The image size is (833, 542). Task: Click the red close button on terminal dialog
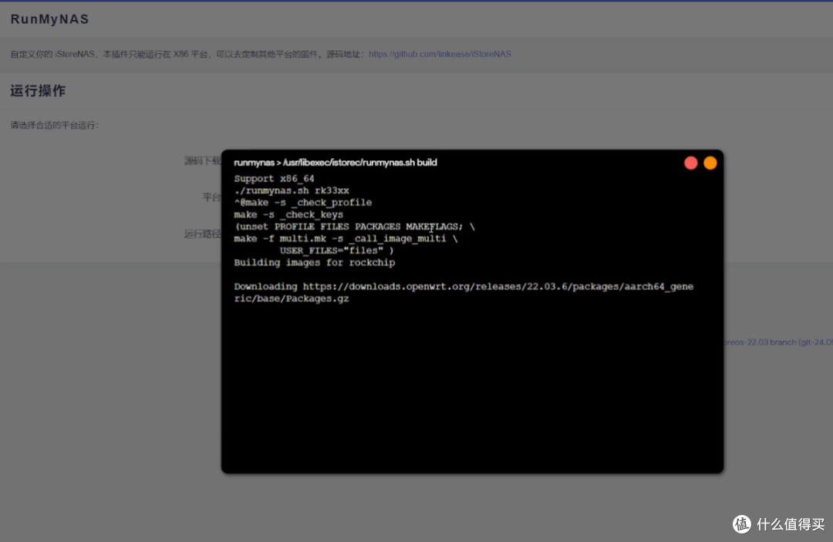[x=690, y=163]
